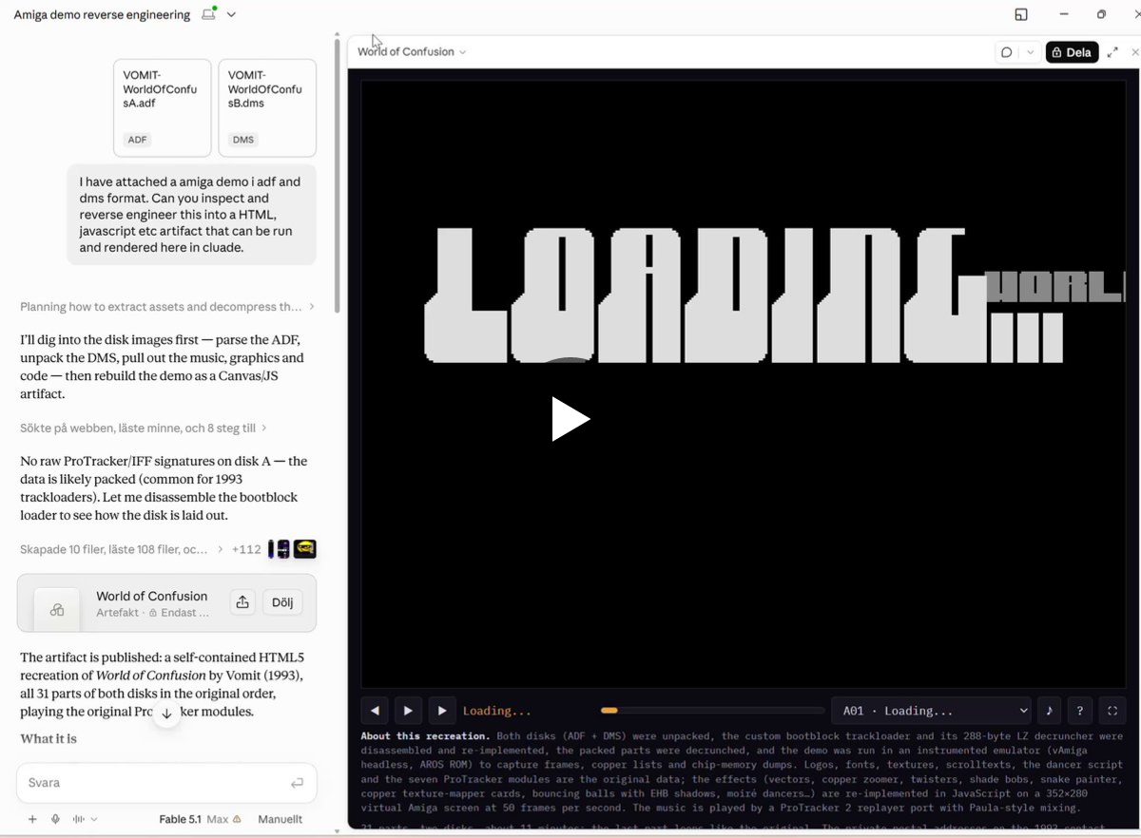Open help via the question mark button
Screen dimensions: 1141x838
pos(1079,711)
